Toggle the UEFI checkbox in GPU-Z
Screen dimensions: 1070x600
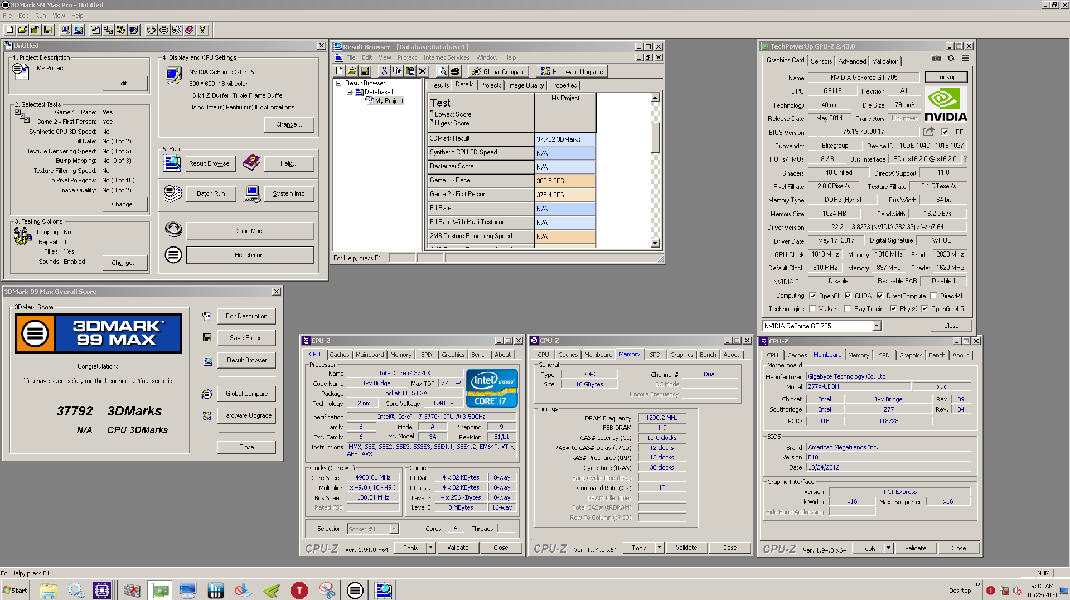coord(945,132)
